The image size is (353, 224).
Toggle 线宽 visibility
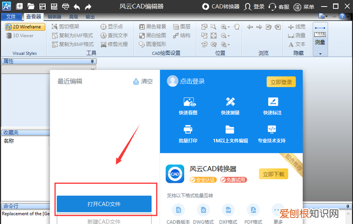point(297,27)
